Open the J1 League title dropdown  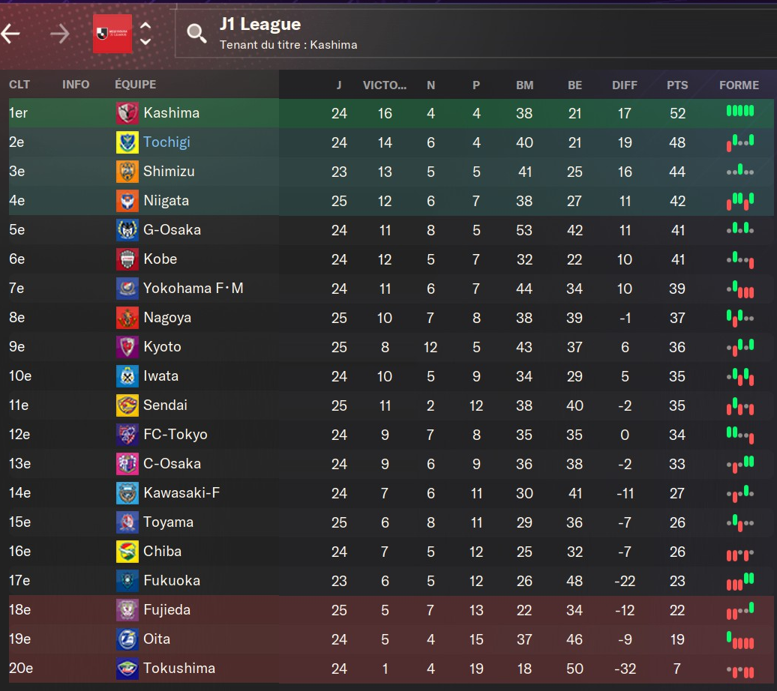pos(259,25)
